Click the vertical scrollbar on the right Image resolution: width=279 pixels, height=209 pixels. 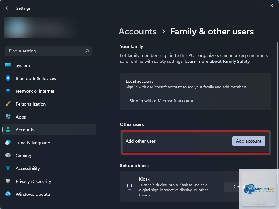pos(277,112)
